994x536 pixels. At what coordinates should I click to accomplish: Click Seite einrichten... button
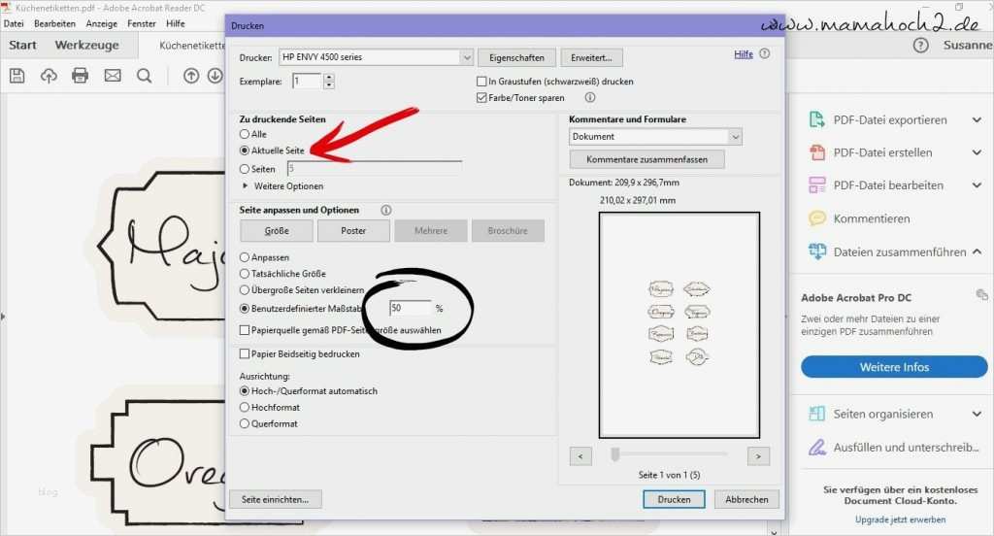pyautogui.click(x=275, y=500)
